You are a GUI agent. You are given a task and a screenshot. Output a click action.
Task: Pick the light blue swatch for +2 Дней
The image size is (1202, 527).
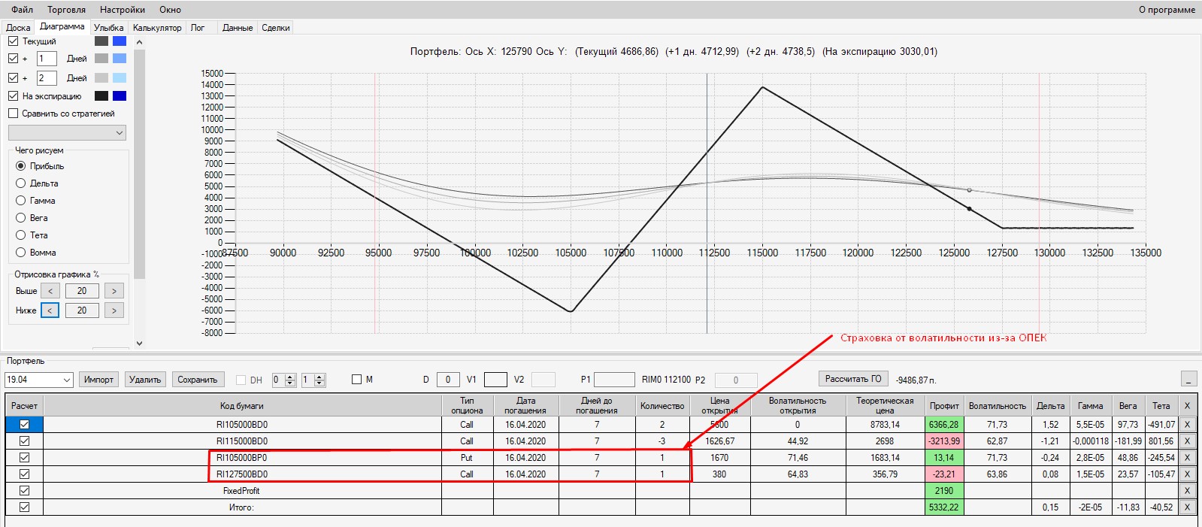pos(120,78)
